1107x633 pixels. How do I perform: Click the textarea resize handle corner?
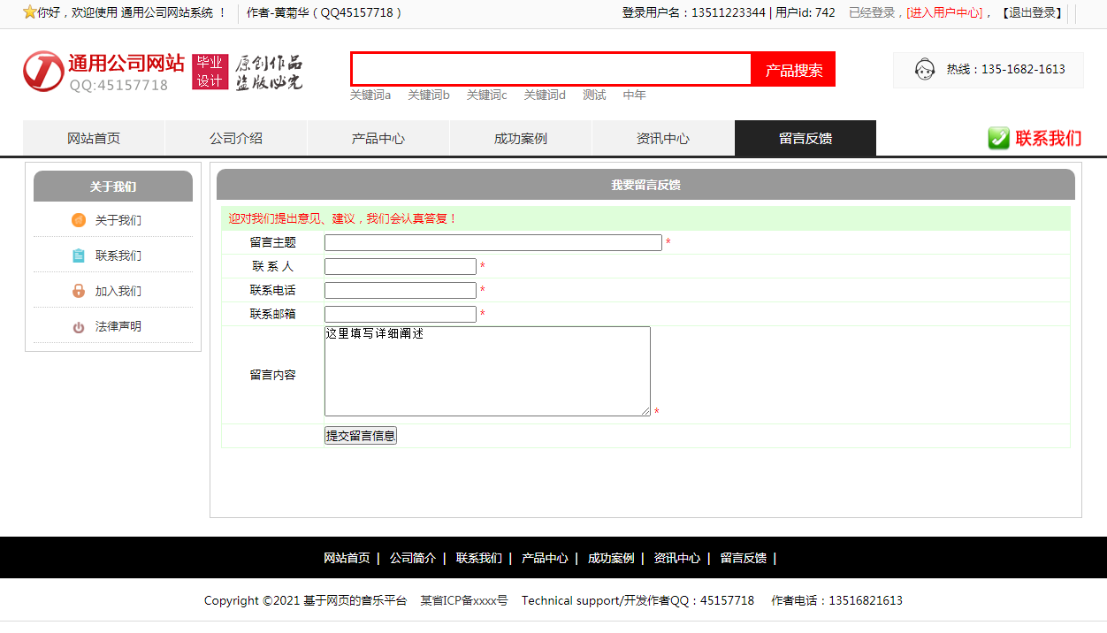pos(645,411)
